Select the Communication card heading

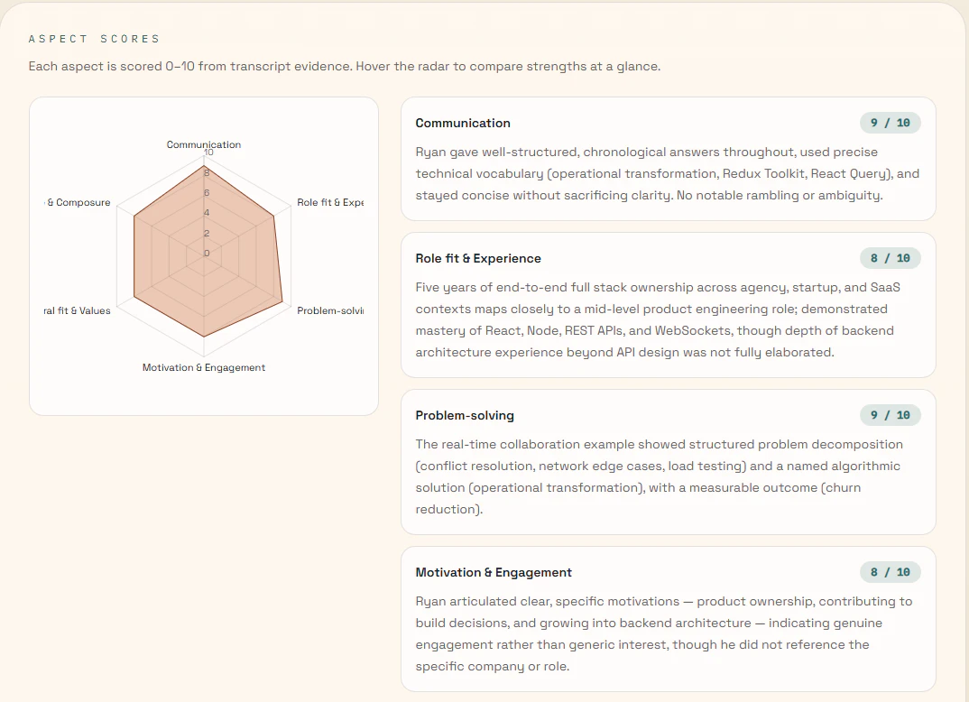tap(463, 123)
